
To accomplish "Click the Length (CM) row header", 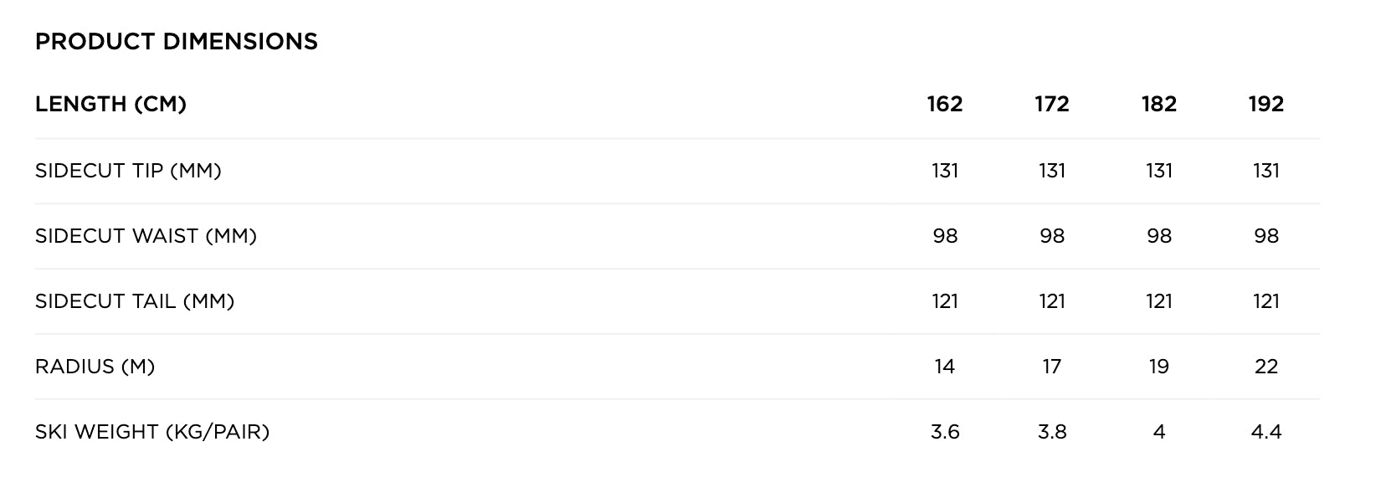I will click(x=110, y=105).
